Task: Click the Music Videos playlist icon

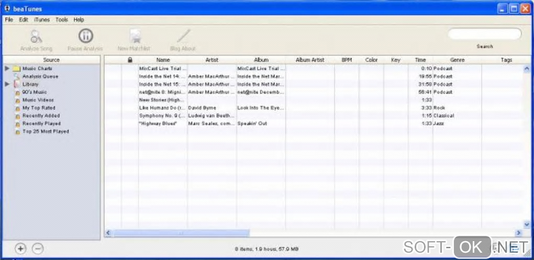Action: (17, 100)
